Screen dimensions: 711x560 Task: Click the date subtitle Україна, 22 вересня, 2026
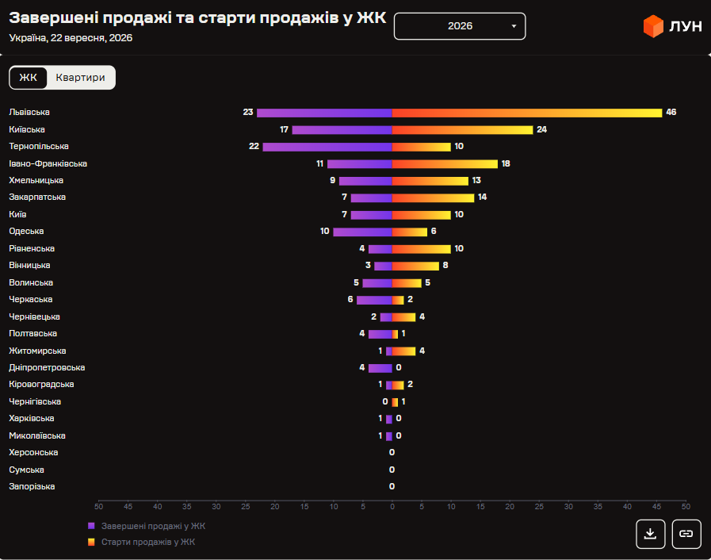71,37
